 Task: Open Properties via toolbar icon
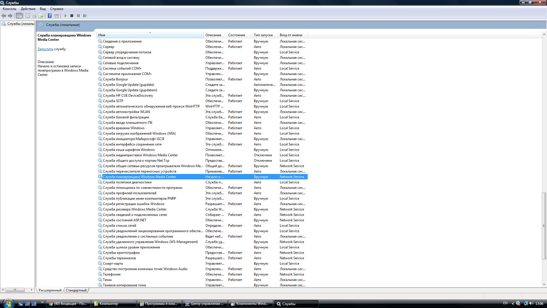[x=28, y=16]
